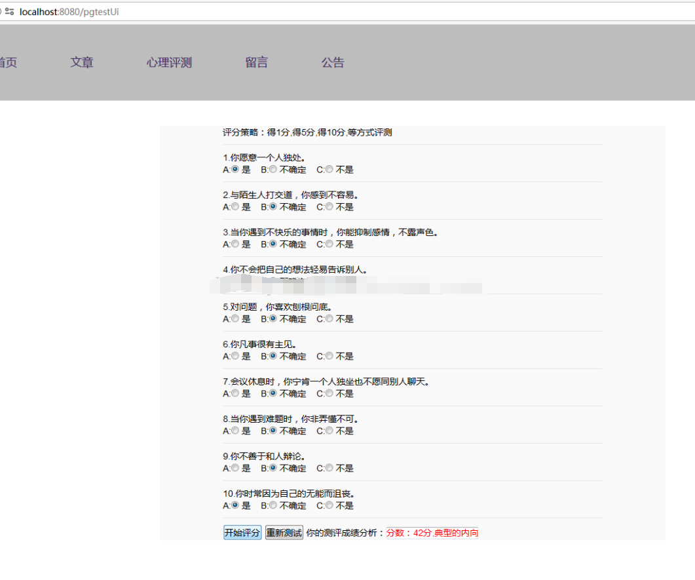Choose A 是 for question 6
The image size is (695, 580).
coord(235,356)
